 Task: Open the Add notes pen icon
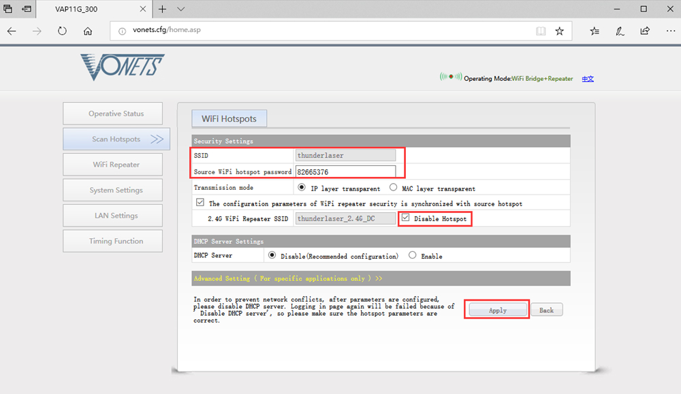coord(620,31)
